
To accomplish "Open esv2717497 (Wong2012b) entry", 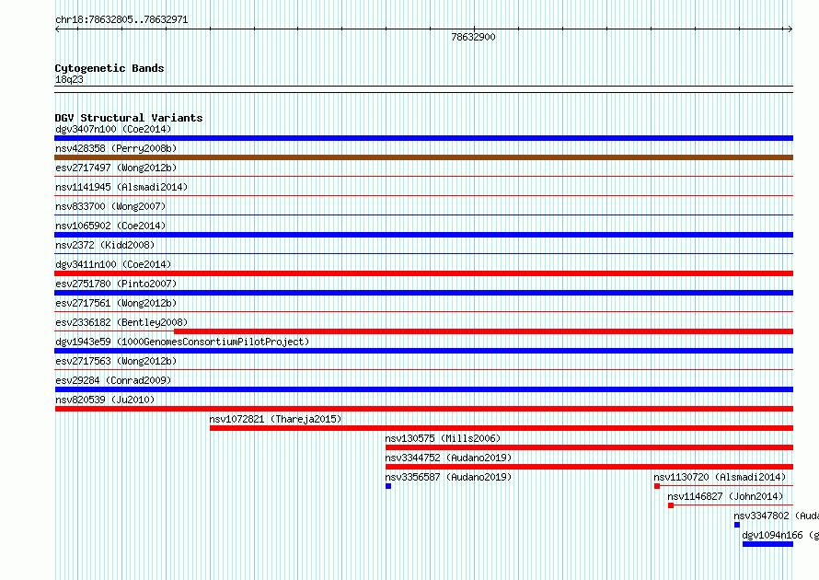I will (116, 168).
